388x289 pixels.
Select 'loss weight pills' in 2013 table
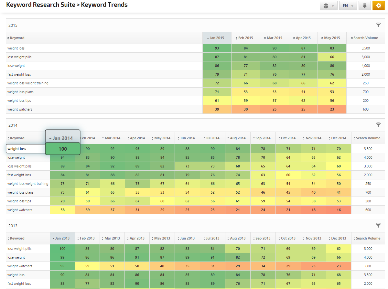19,249
